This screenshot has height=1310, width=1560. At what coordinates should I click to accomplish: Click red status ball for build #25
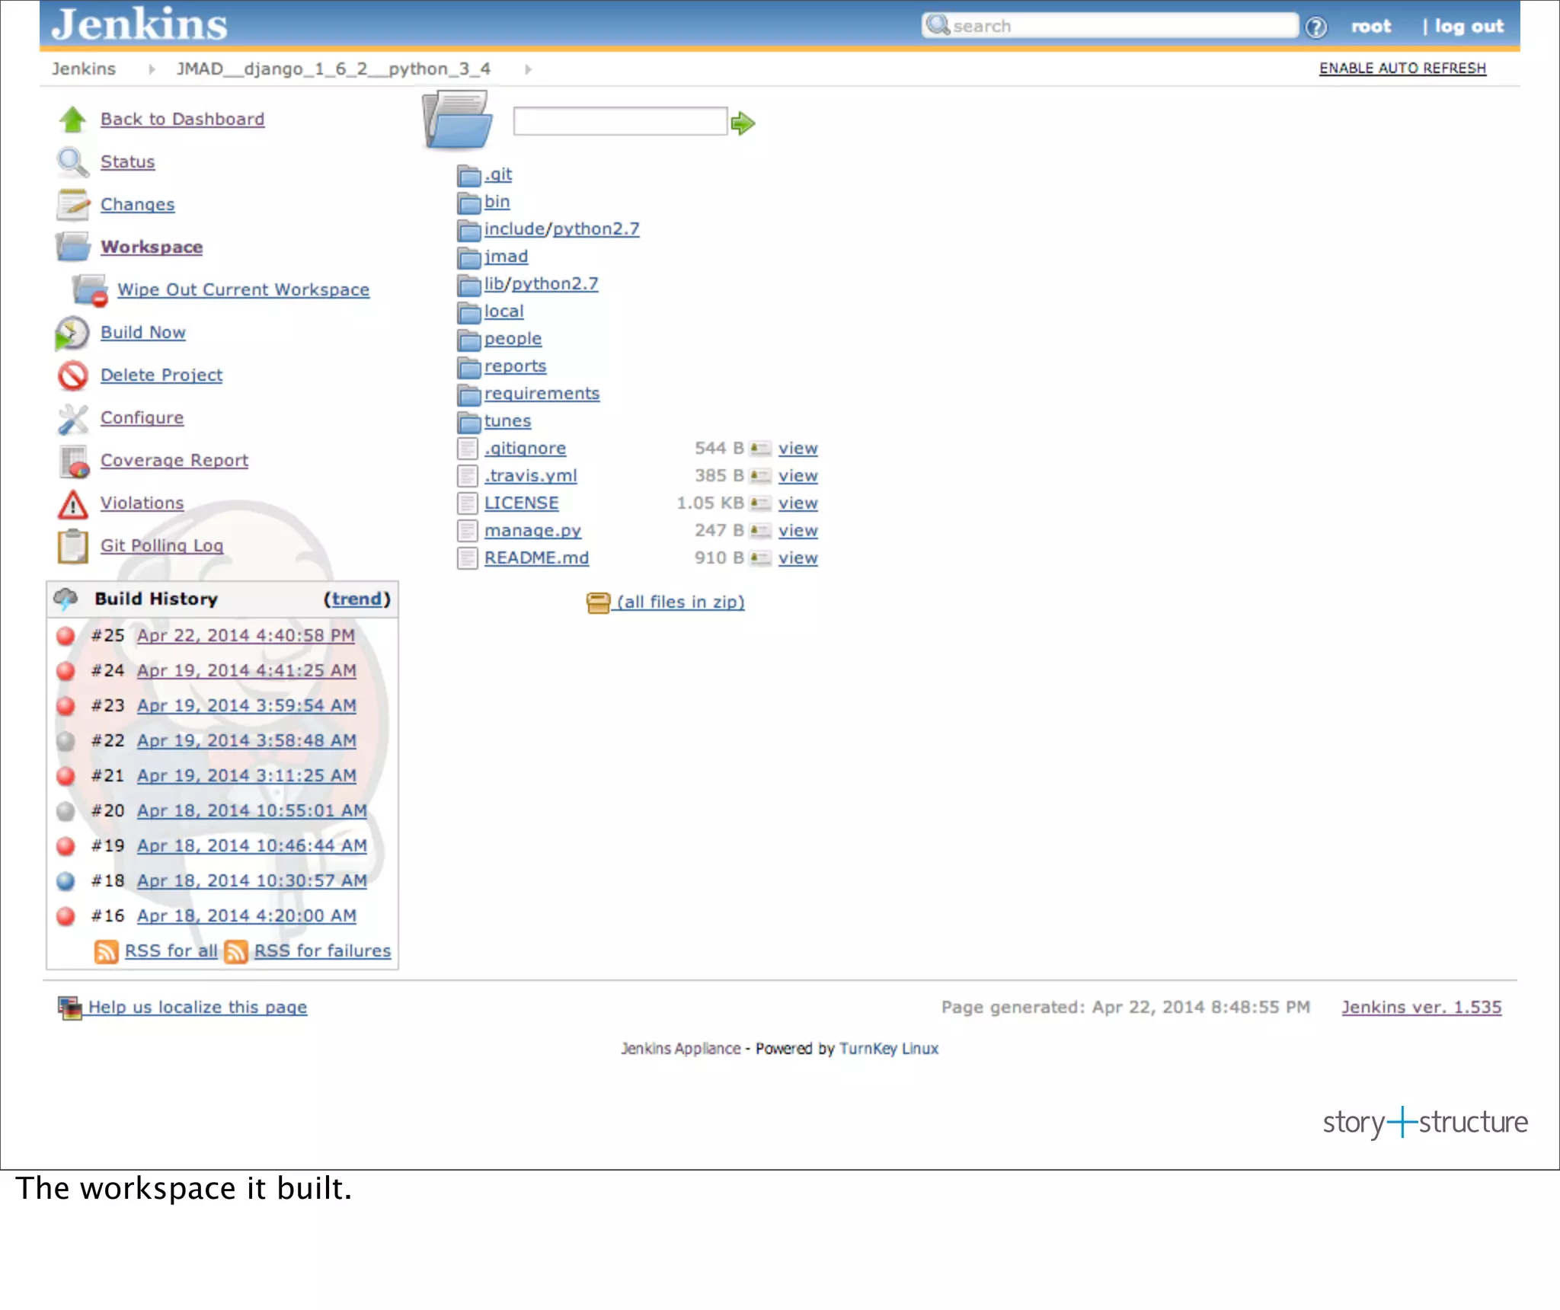[x=66, y=636]
